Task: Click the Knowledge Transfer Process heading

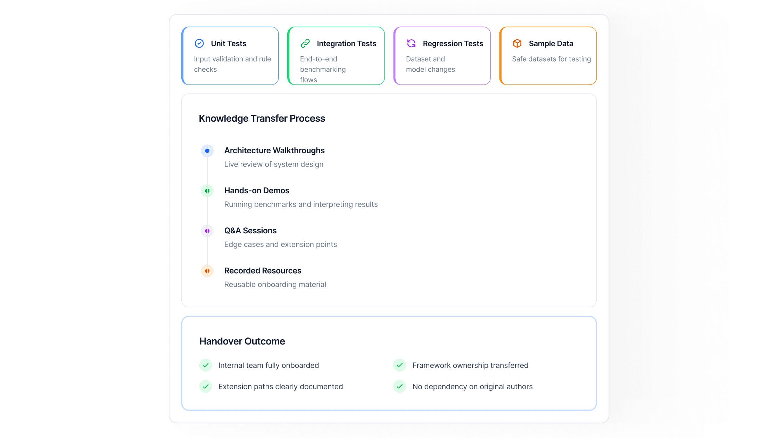Action: coord(262,119)
